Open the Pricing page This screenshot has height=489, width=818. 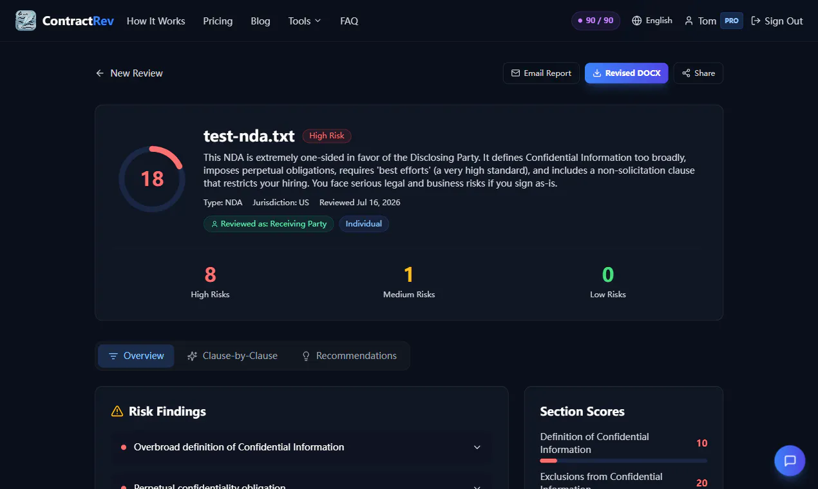[218, 21]
